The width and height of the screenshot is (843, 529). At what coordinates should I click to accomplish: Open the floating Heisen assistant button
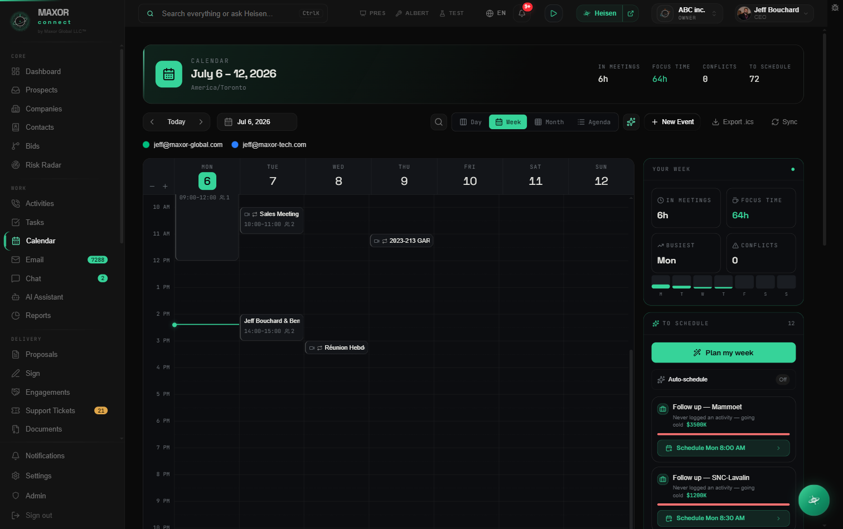point(813,500)
